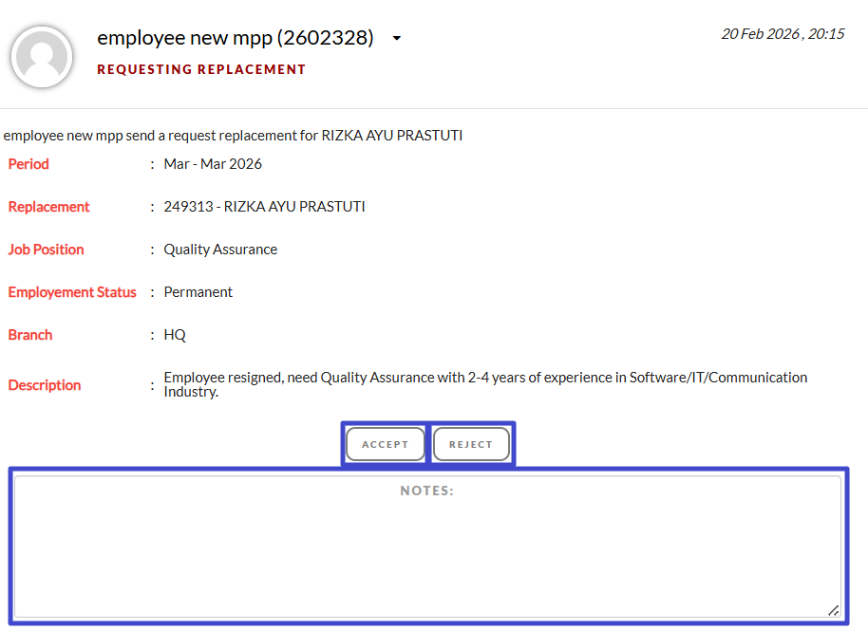Screen dimensions: 868x630
Task: Click the Employement Status field label
Action: [x=72, y=292]
